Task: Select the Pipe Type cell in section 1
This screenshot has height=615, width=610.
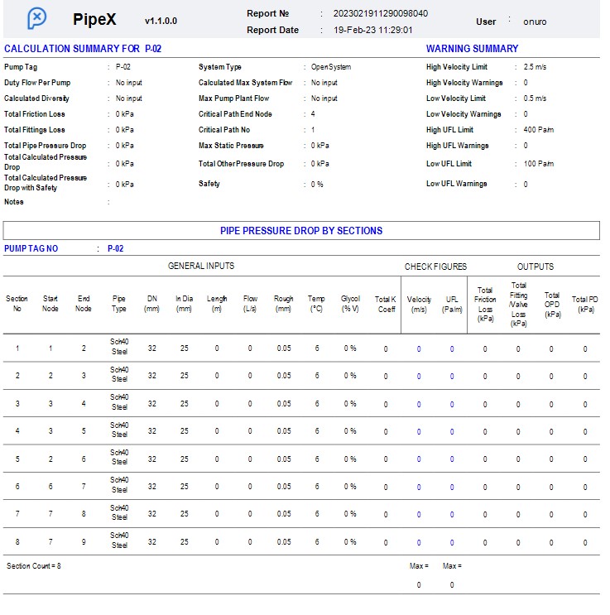Action: pos(119,348)
